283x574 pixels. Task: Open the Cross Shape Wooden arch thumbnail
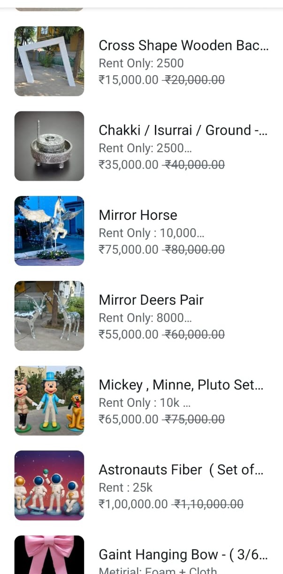(49, 61)
